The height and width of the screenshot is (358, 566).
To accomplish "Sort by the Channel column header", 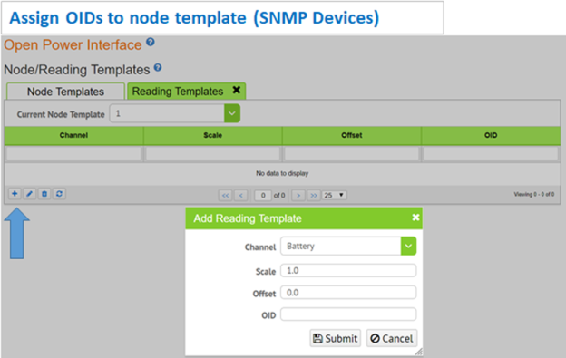I will pyautogui.click(x=73, y=135).
